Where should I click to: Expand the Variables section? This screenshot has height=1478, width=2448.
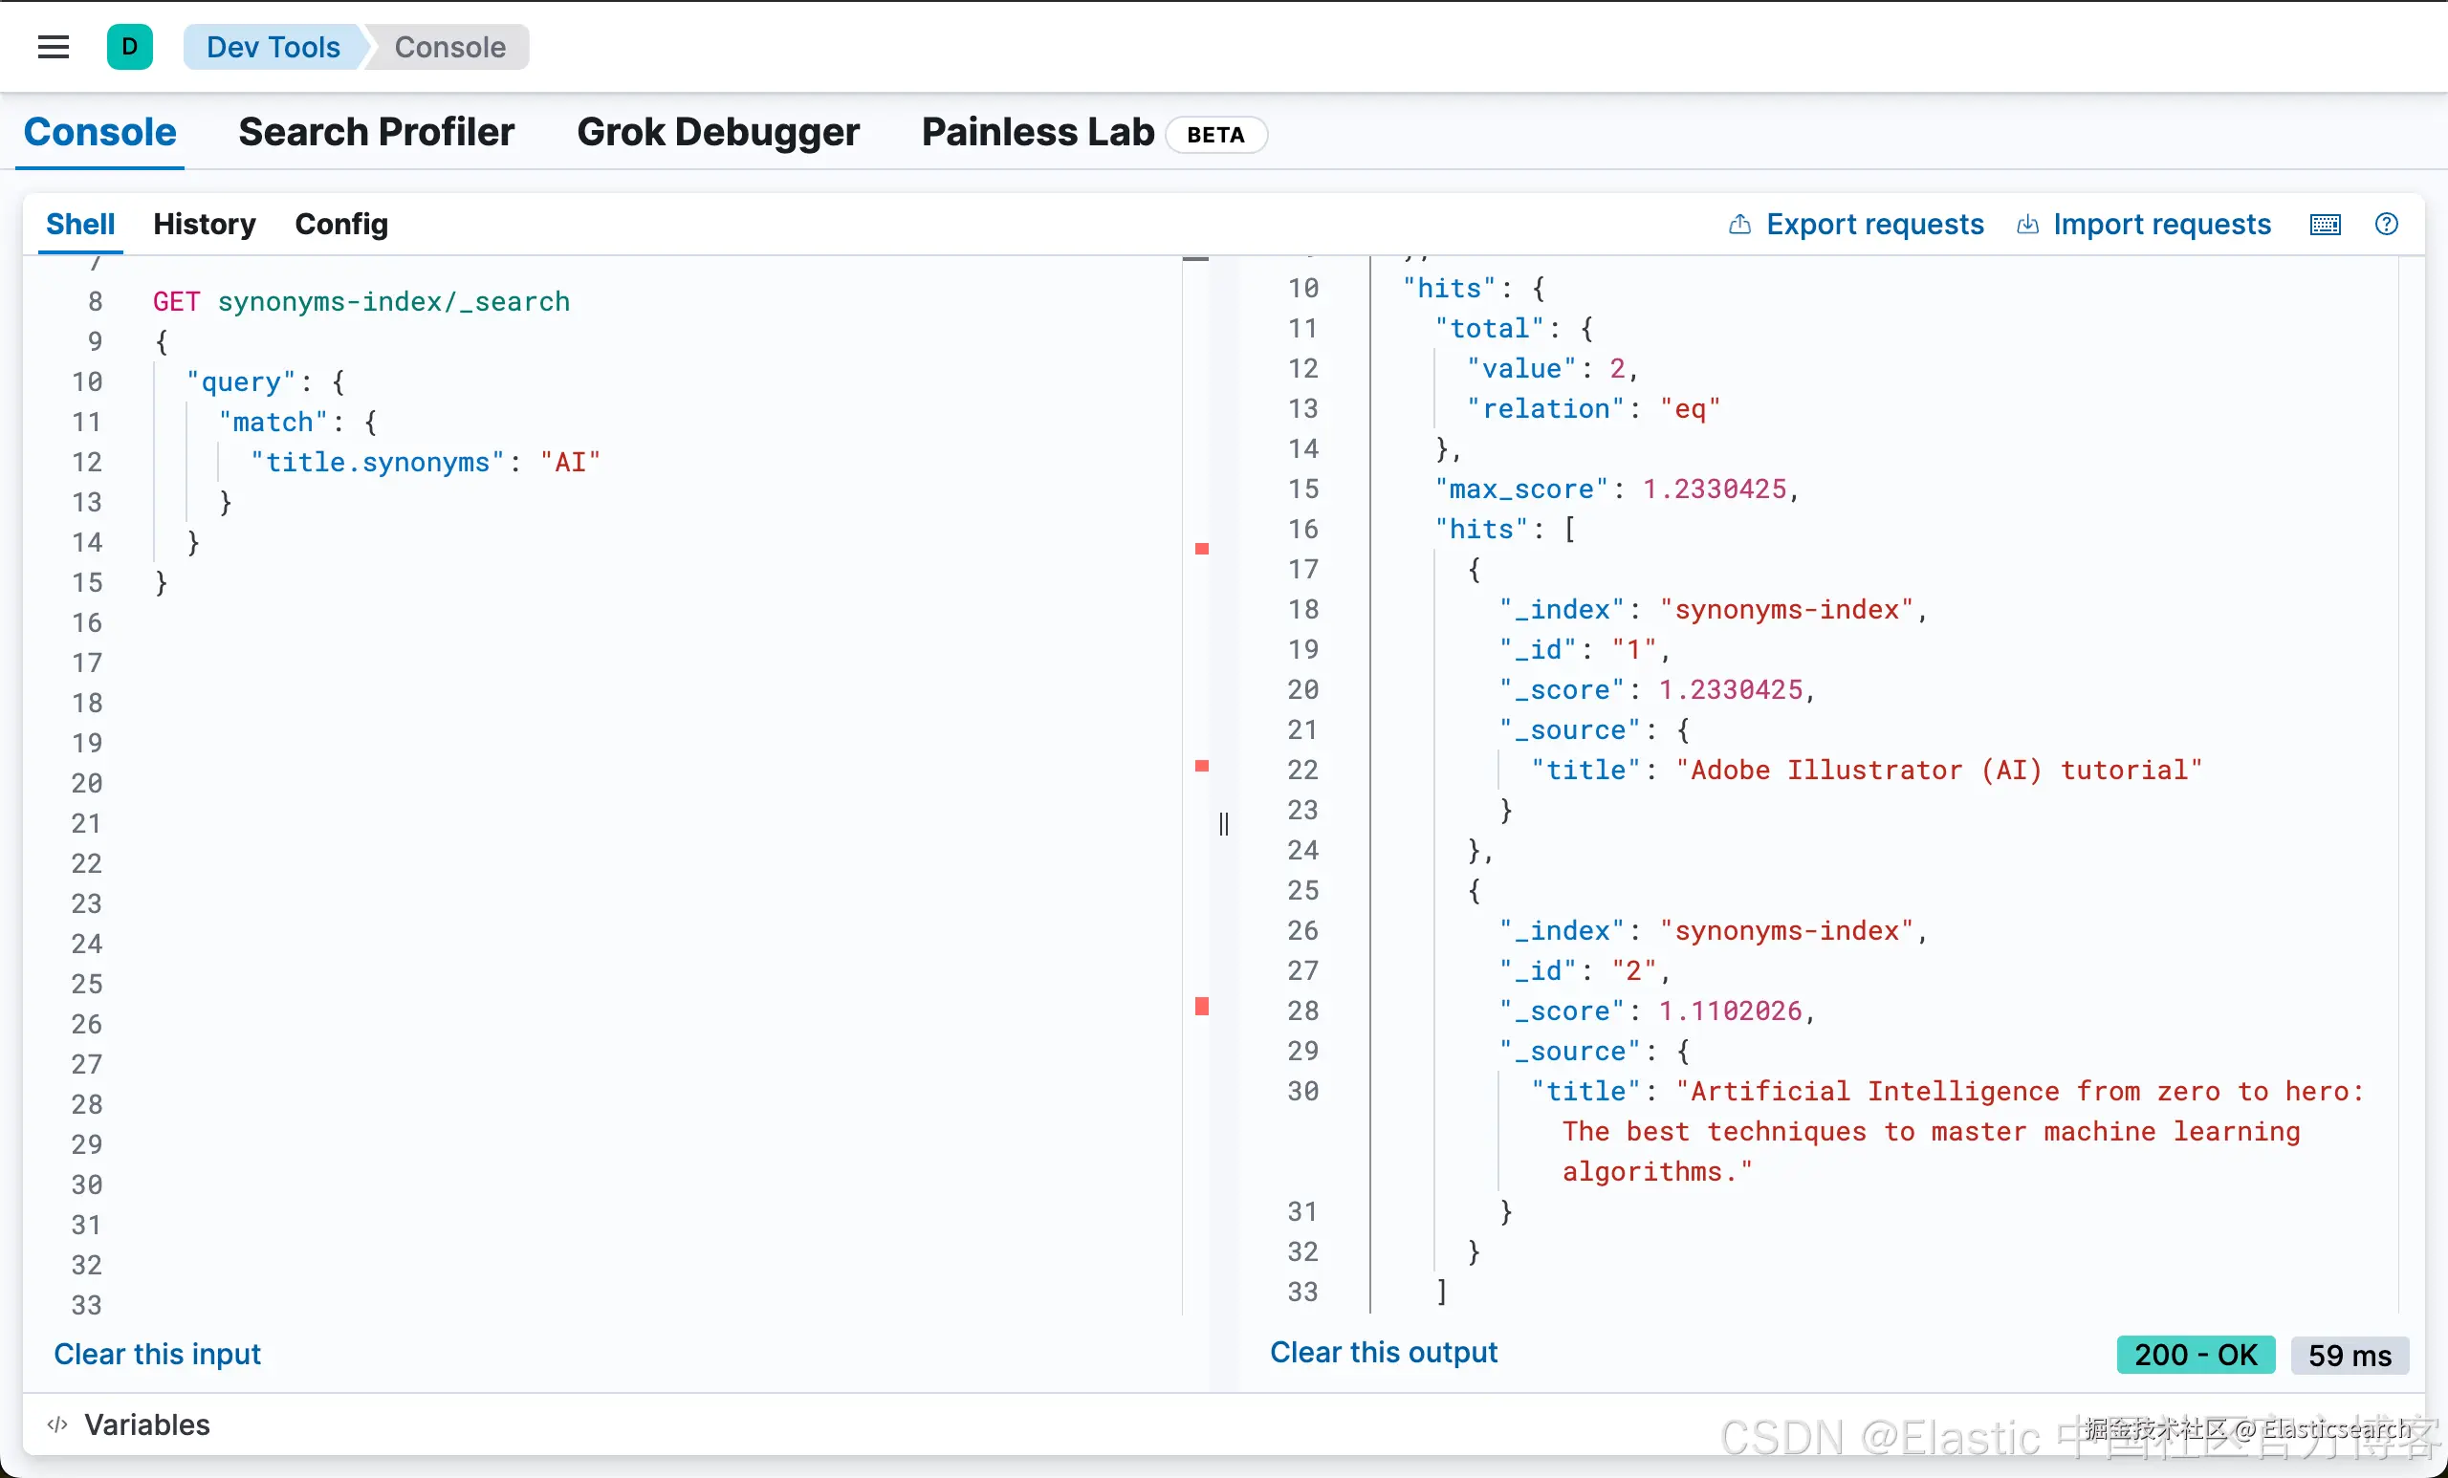pos(147,1424)
